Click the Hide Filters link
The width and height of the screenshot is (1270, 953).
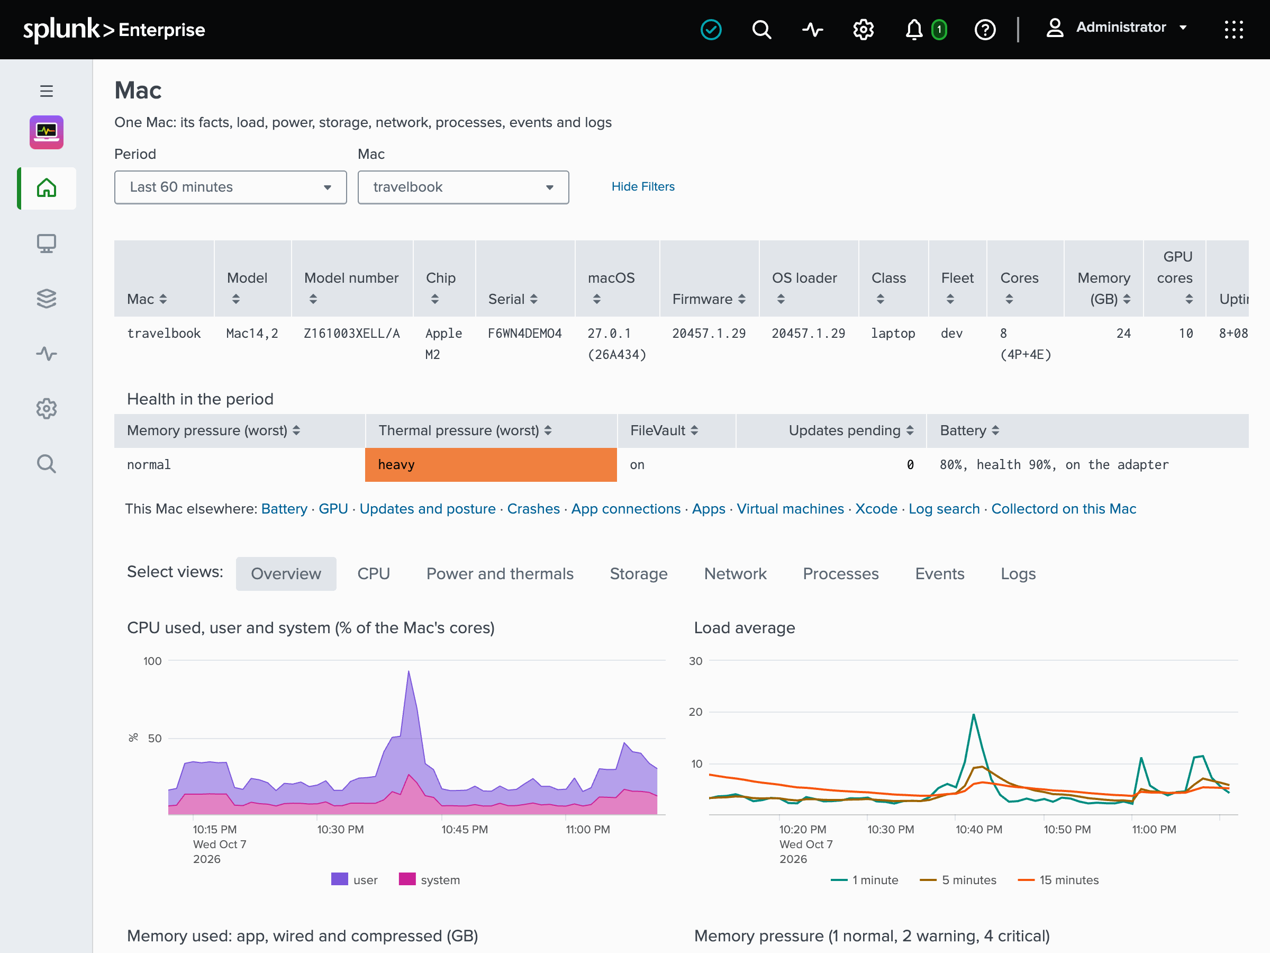click(643, 187)
